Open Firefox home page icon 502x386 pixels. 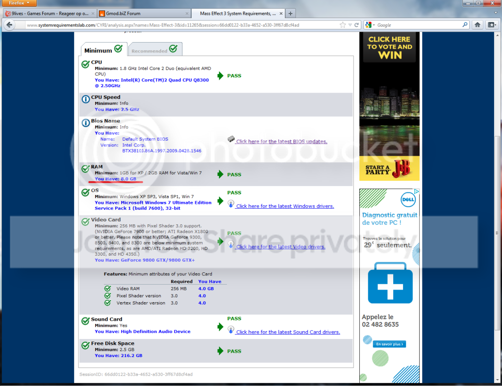pos(477,24)
